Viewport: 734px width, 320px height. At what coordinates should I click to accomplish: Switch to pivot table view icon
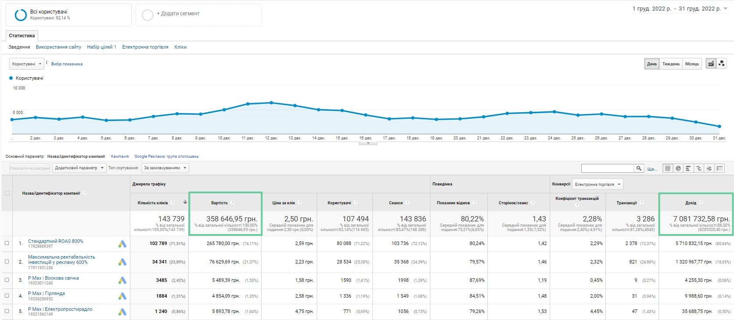click(719, 168)
